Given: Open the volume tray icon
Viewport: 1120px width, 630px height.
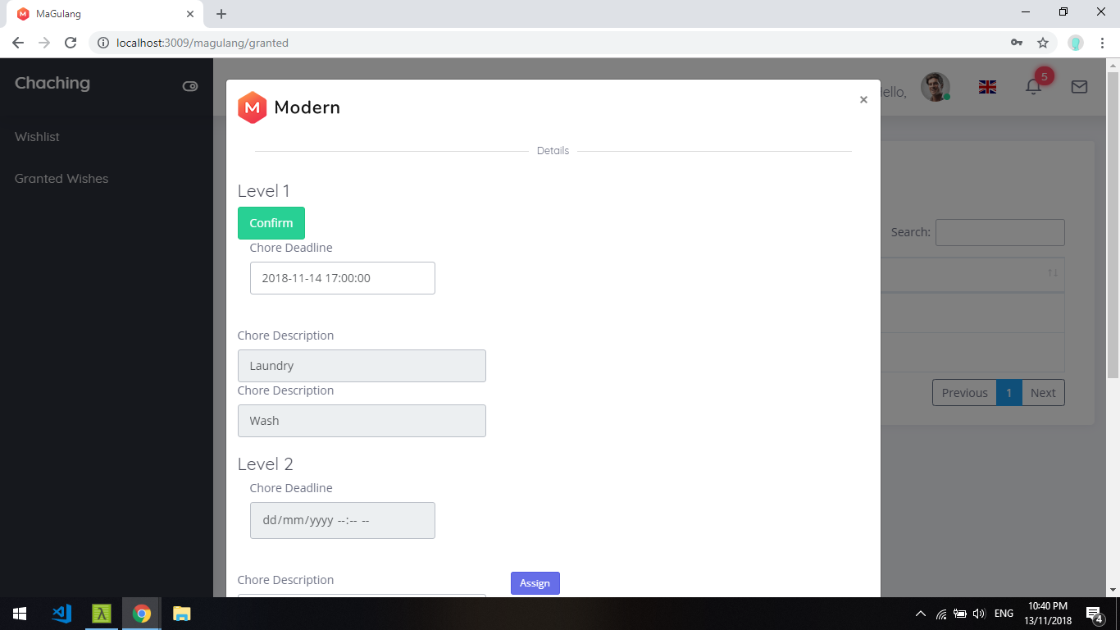Looking at the screenshot, I should coord(979,614).
